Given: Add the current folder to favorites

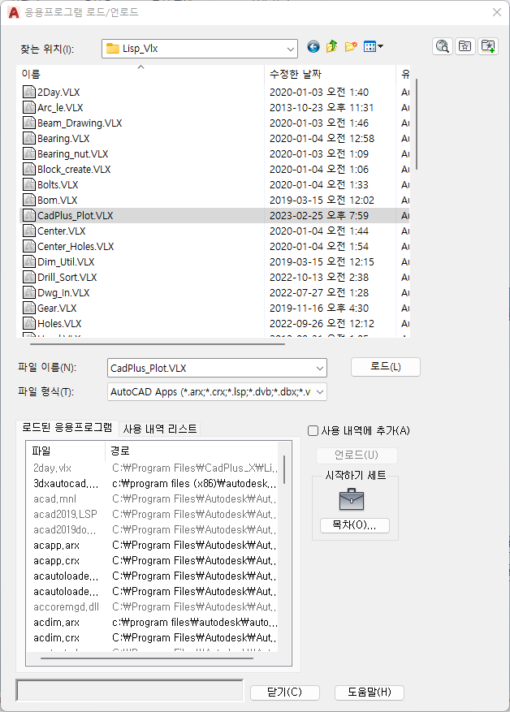Looking at the screenshot, I should tap(488, 46).
